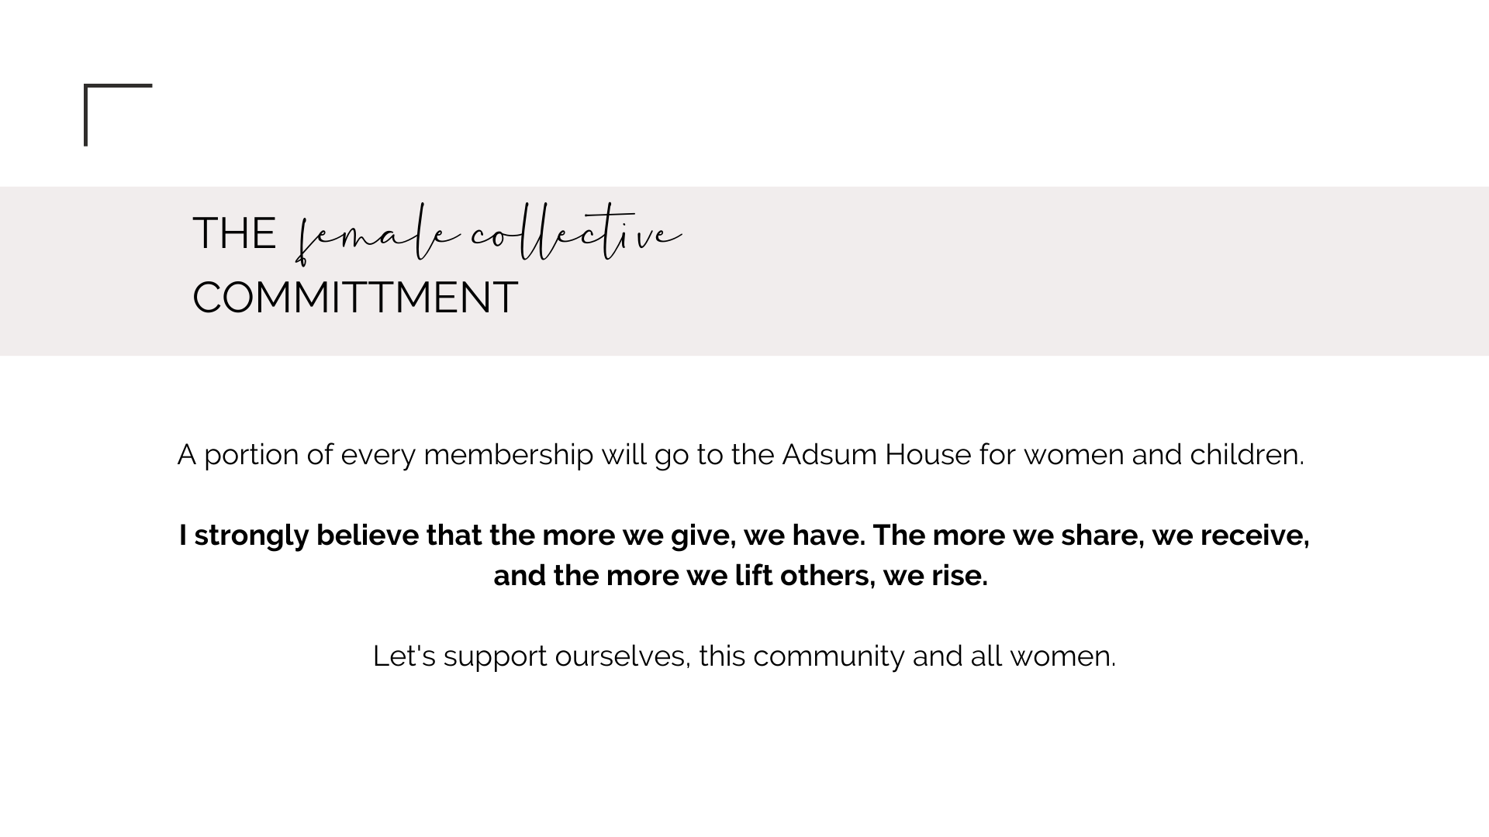The width and height of the screenshot is (1489, 837).
Task: Click the word 'membership' in the first paragraph
Action: (509, 455)
